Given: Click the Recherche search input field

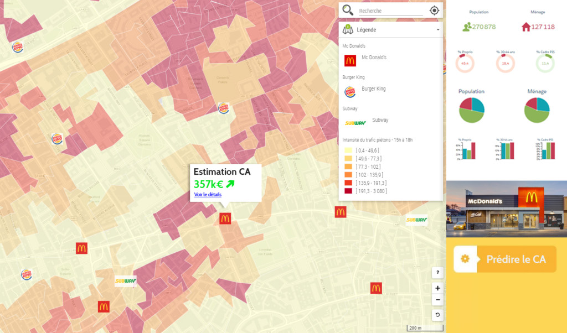Looking at the screenshot, I should [x=390, y=11].
